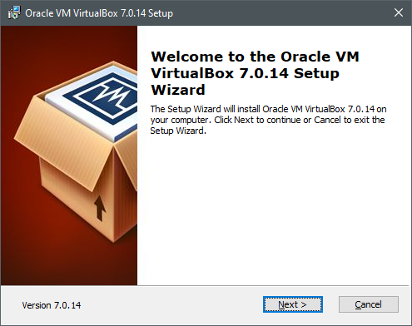Image resolution: width=412 pixels, height=326 pixels.
Task: Click the 'Welcome to the Oracle VM' heading
Action: [255, 57]
